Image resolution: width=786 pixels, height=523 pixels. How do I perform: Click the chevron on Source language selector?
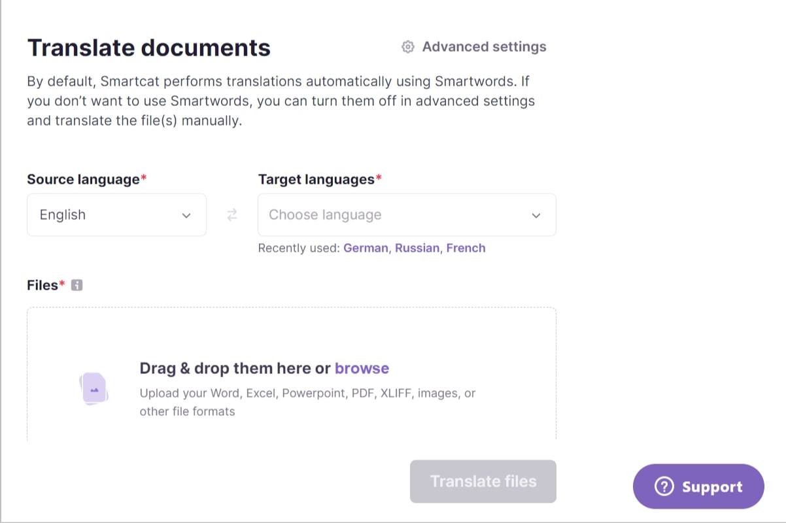pyautogui.click(x=186, y=214)
